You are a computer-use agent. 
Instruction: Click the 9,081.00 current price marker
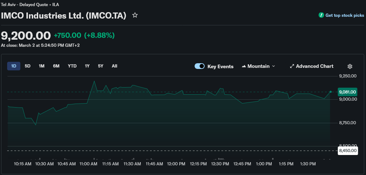[347, 92]
